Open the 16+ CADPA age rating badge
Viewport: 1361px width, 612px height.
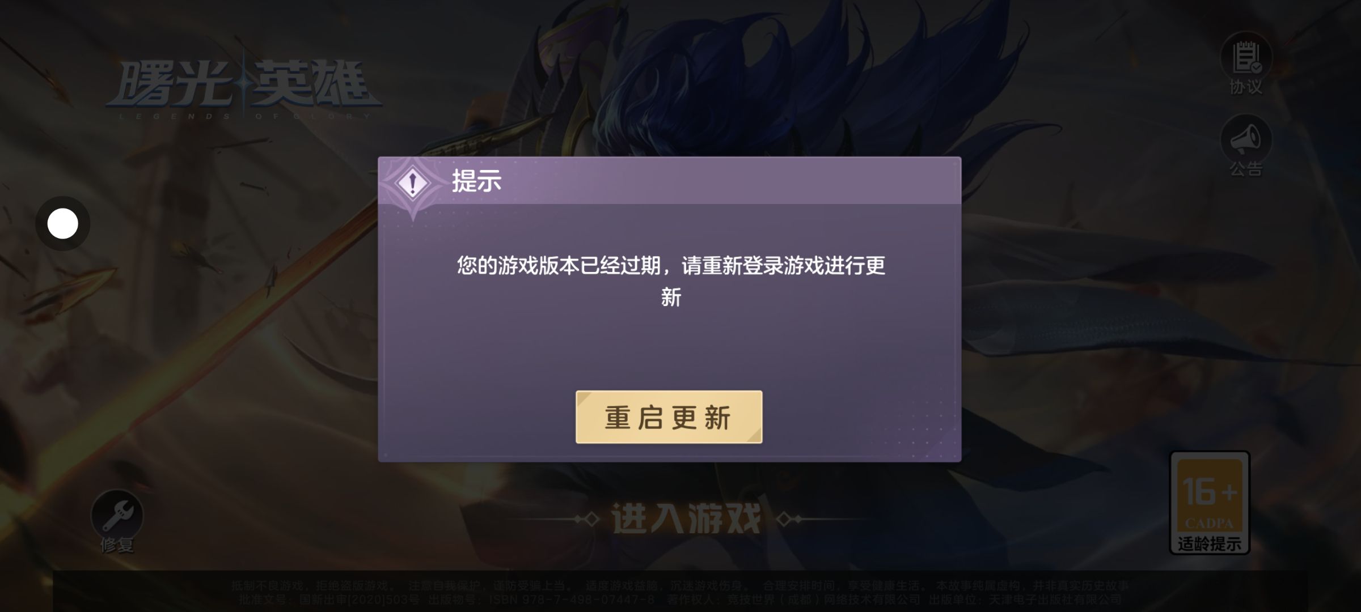click(x=1210, y=503)
